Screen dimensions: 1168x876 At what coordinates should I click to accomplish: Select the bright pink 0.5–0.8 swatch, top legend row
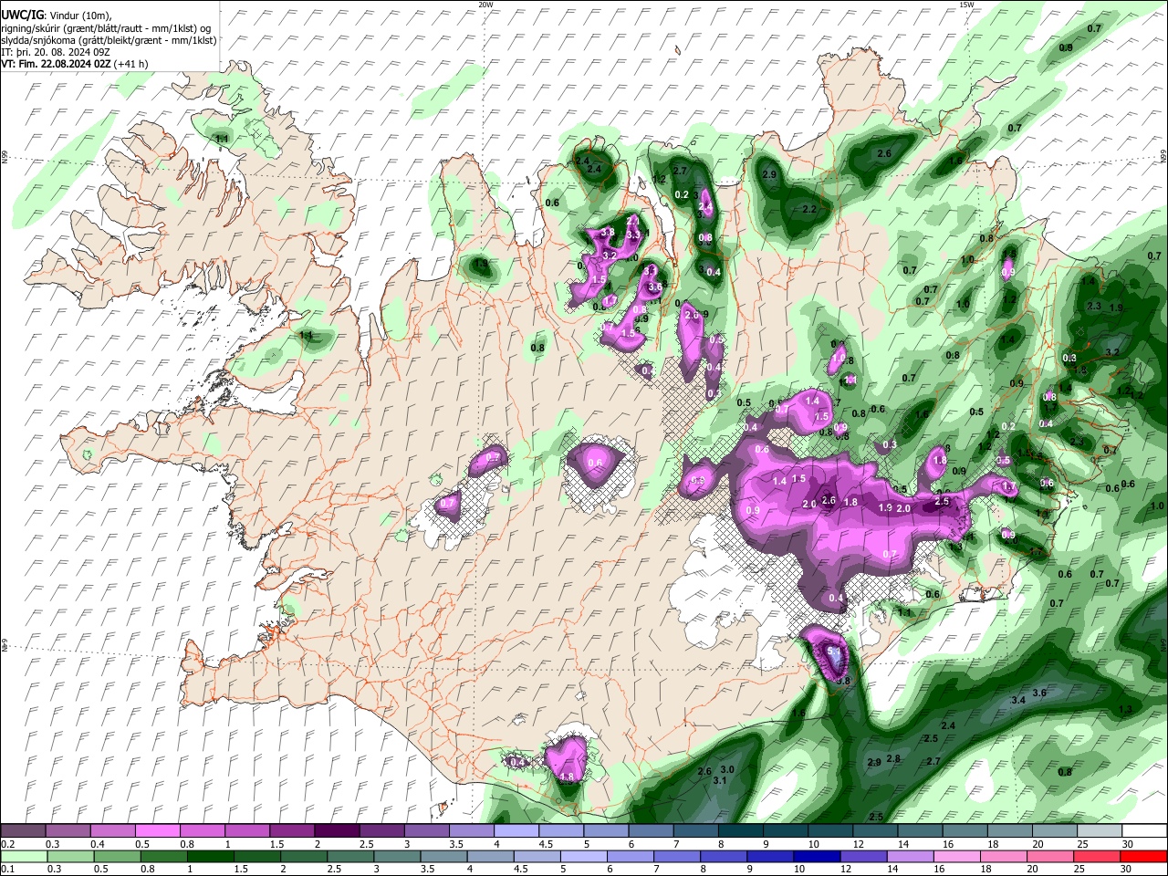157,831
